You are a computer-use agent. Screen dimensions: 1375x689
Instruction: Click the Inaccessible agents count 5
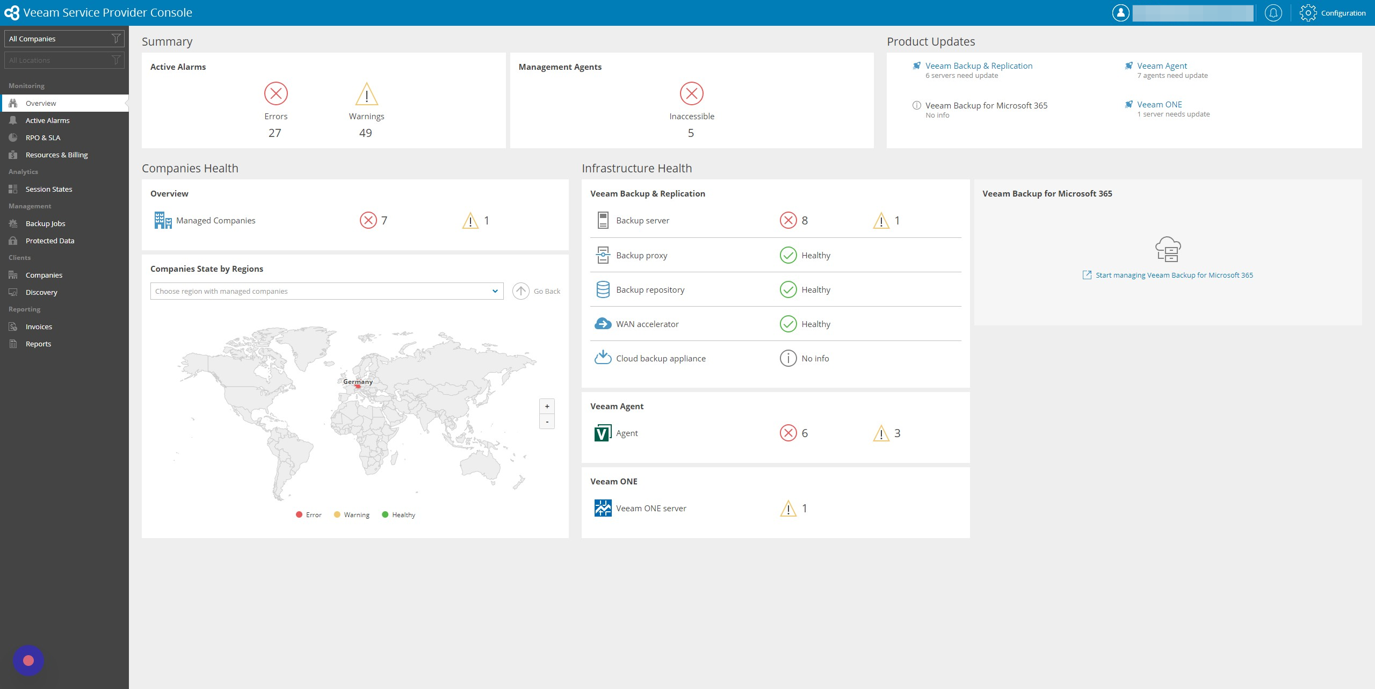coord(691,133)
